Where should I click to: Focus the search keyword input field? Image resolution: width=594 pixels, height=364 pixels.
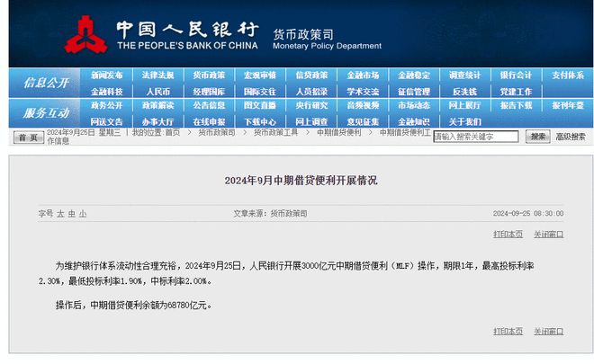click(476, 137)
